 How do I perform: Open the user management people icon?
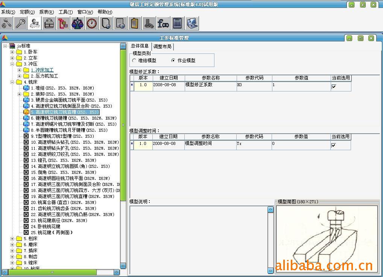click(x=35, y=23)
